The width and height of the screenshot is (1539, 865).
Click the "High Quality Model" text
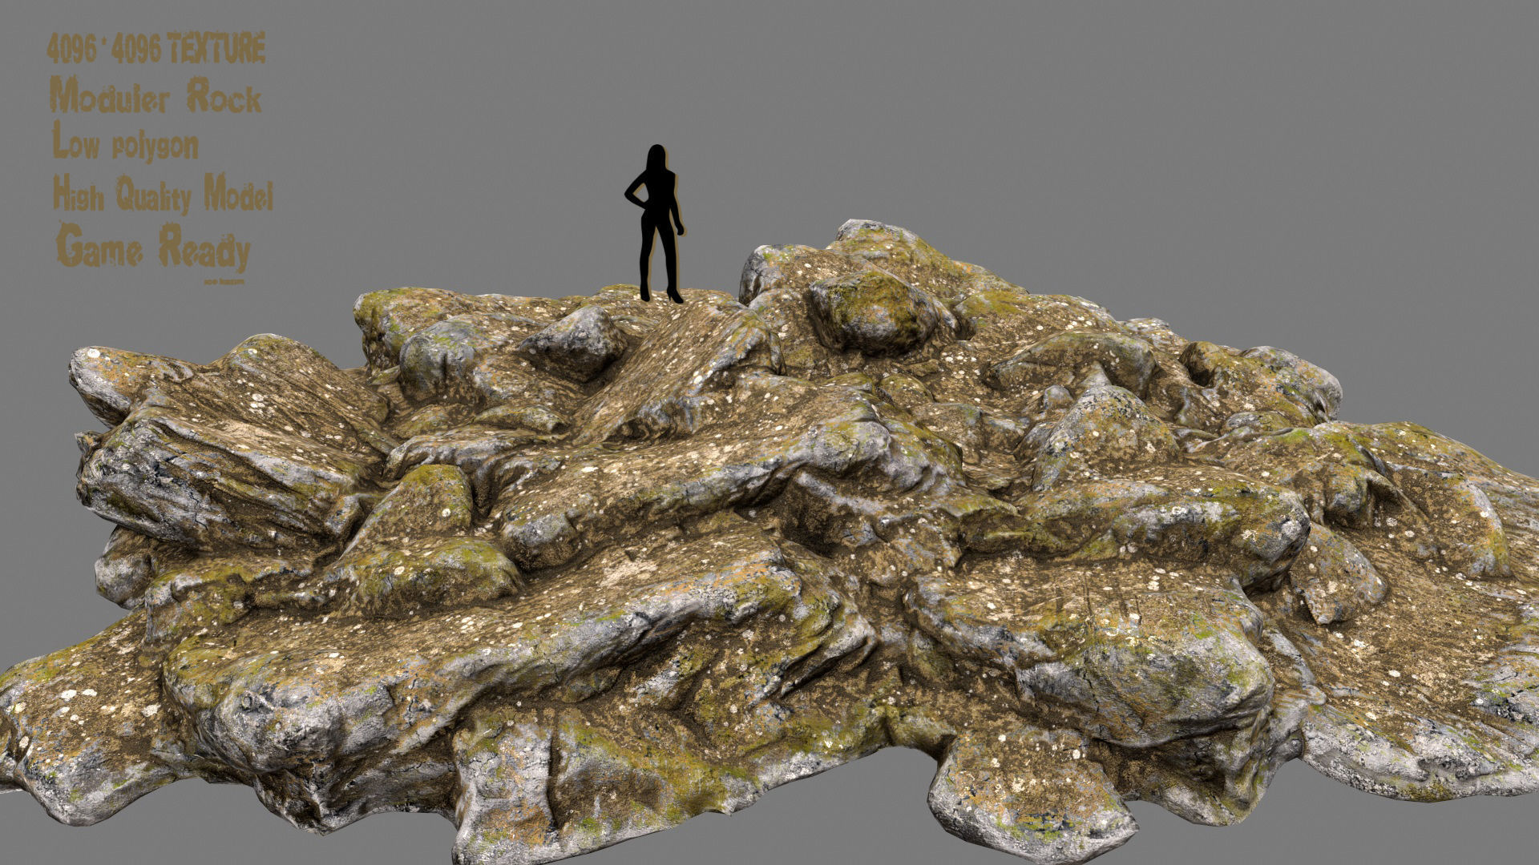[x=163, y=193]
